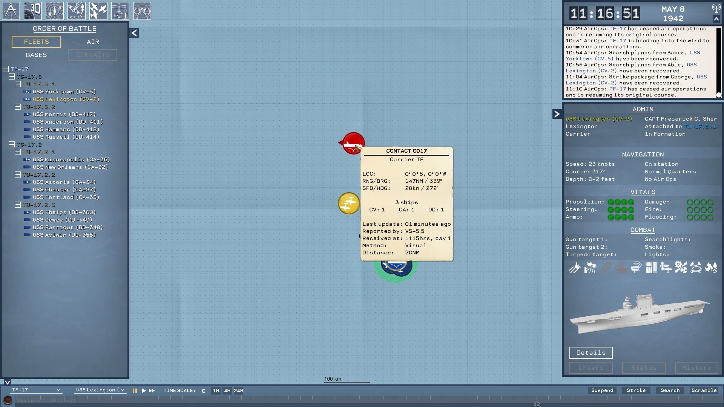Toggle the bottom-left panel down chevron
The image size is (724, 407).
[7, 382]
